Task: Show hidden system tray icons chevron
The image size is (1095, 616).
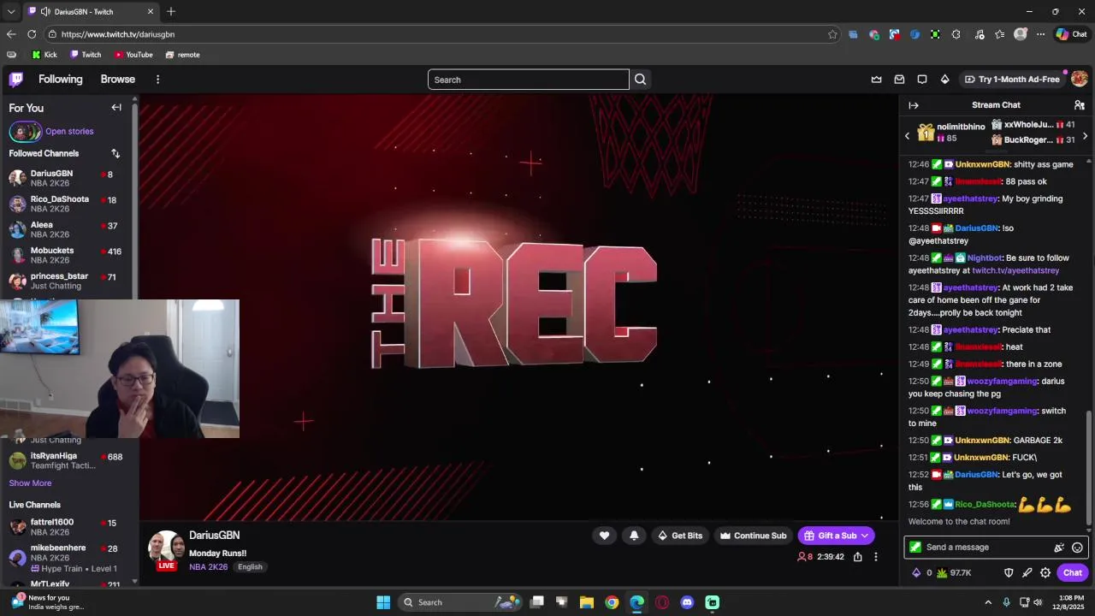Action: (988, 602)
